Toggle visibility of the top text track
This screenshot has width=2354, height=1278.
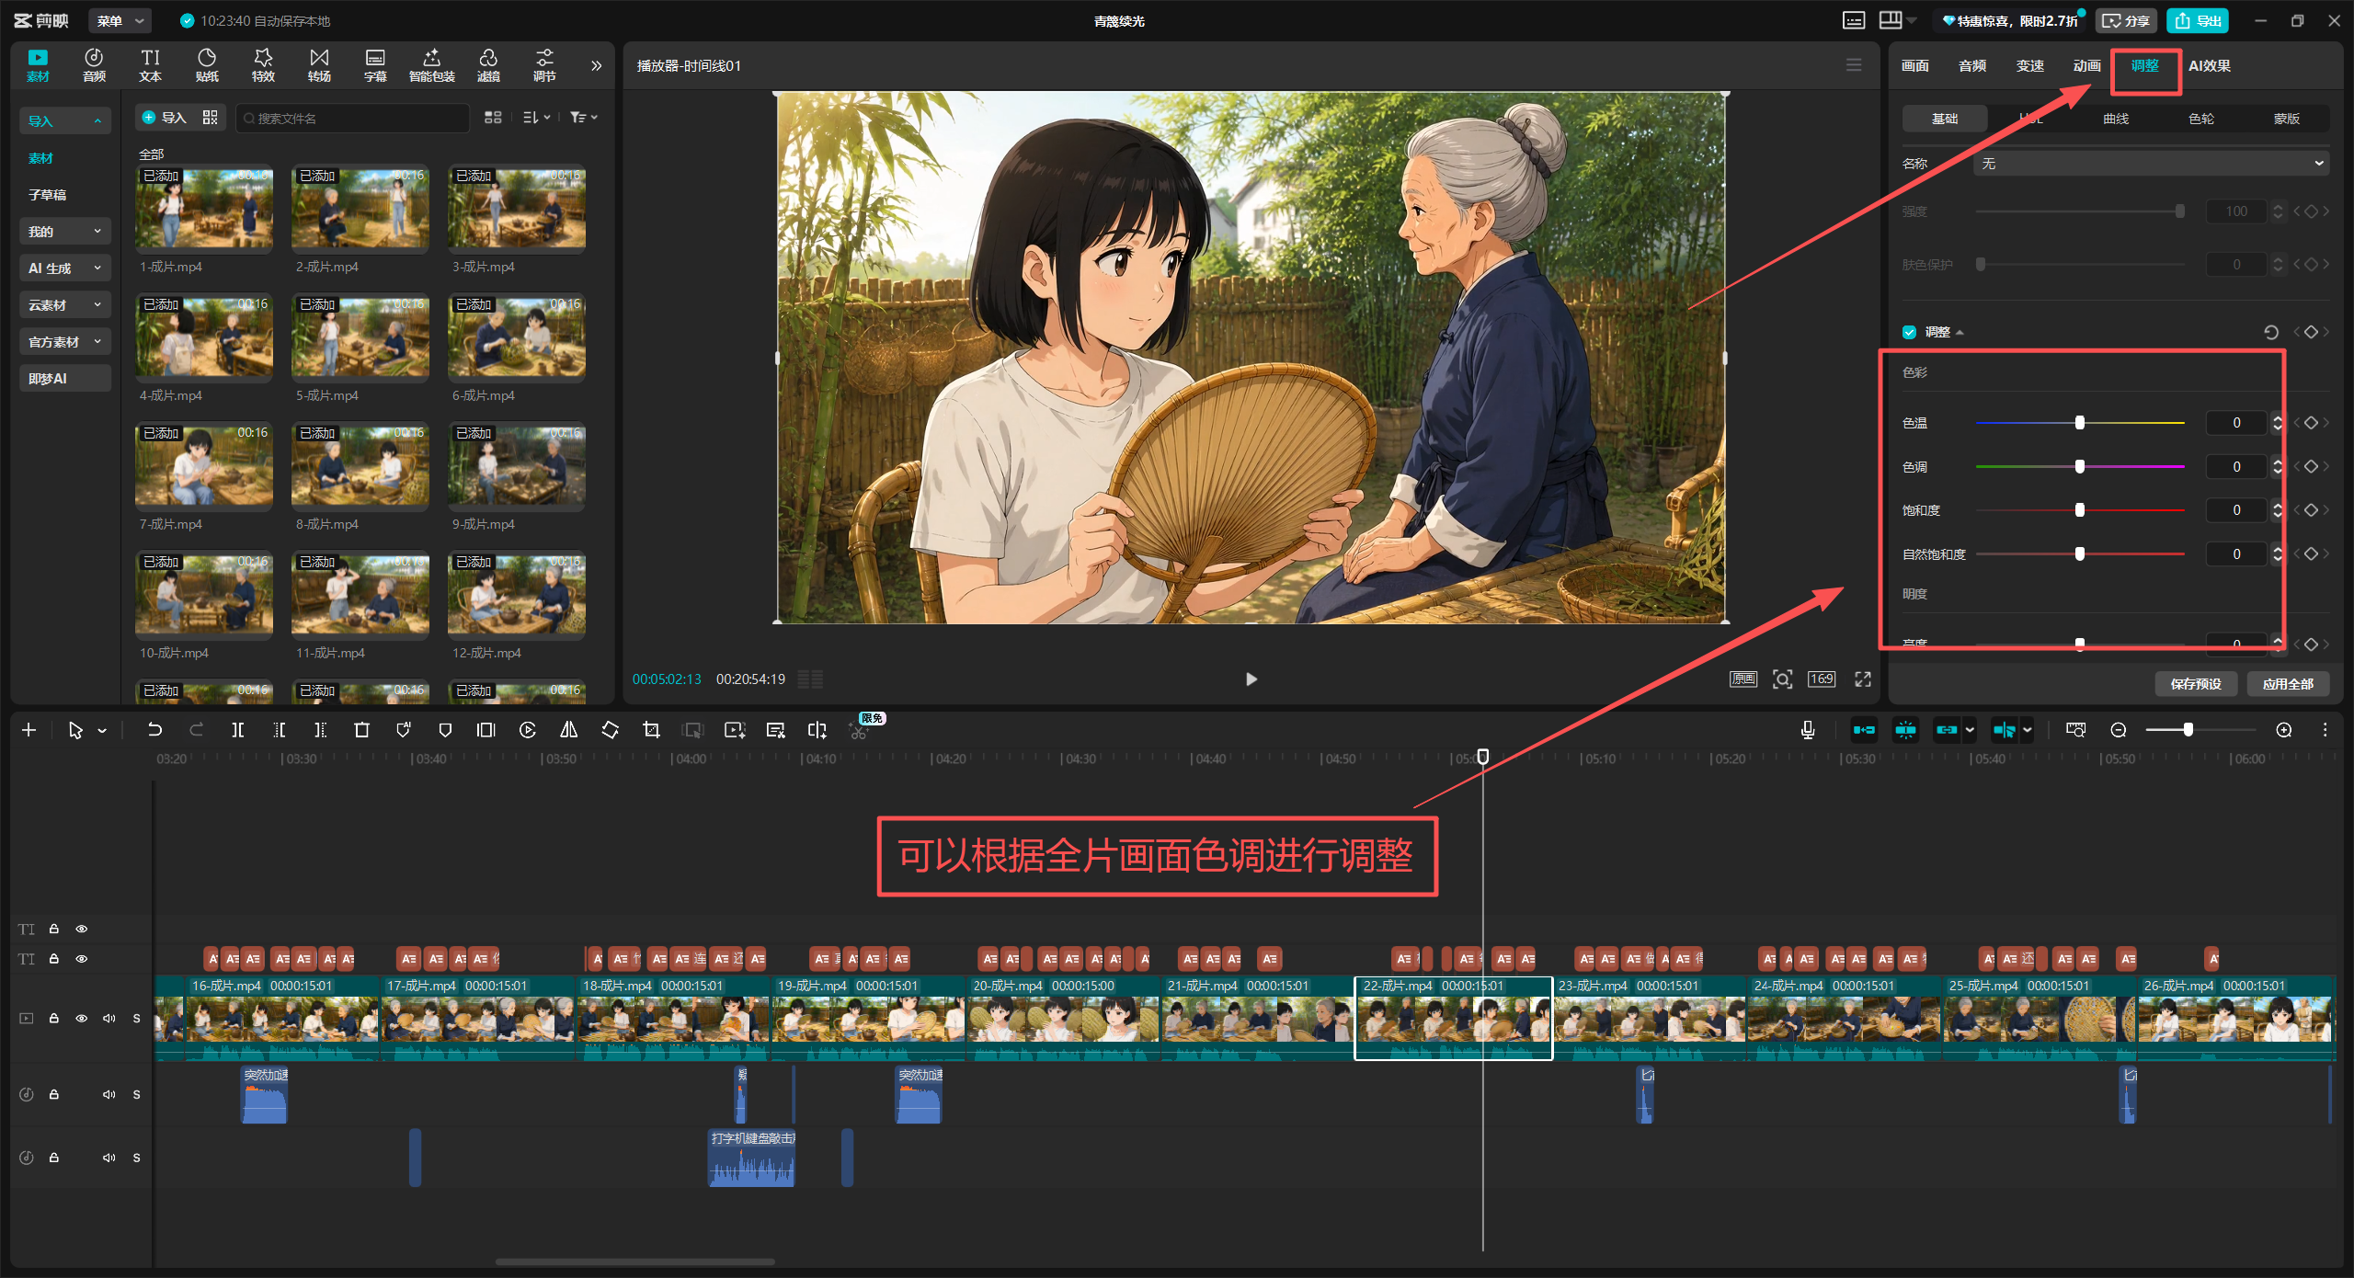pos(82,929)
